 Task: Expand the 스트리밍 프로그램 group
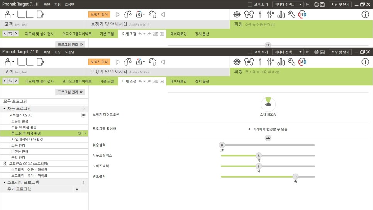[x=5, y=183]
